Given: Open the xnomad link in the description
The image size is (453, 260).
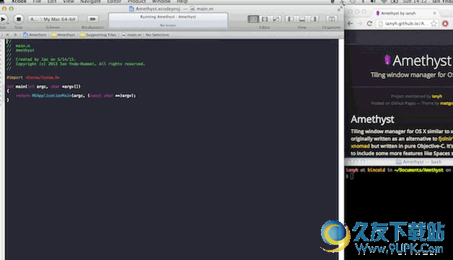Looking at the screenshot, I should 360,146.
